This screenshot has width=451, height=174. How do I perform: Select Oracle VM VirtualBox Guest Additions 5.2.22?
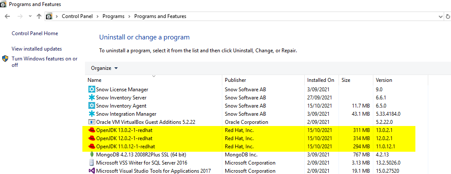[x=145, y=122]
